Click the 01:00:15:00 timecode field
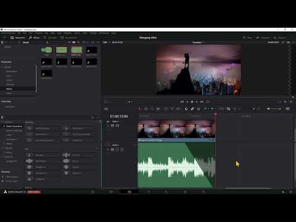 (119, 117)
